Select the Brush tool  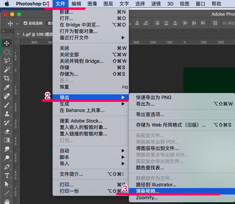coord(7,105)
